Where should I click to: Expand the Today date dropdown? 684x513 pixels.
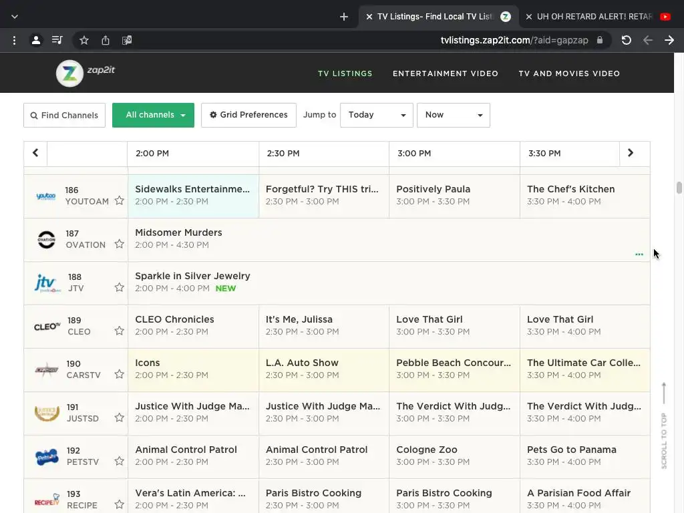pyautogui.click(x=376, y=115)
